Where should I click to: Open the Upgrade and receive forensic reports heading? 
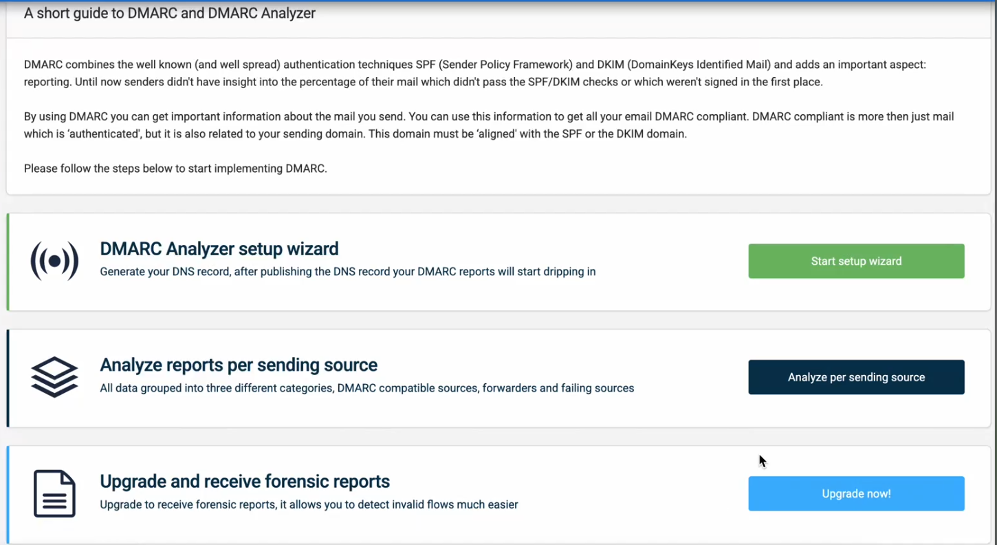pos(245,481)
